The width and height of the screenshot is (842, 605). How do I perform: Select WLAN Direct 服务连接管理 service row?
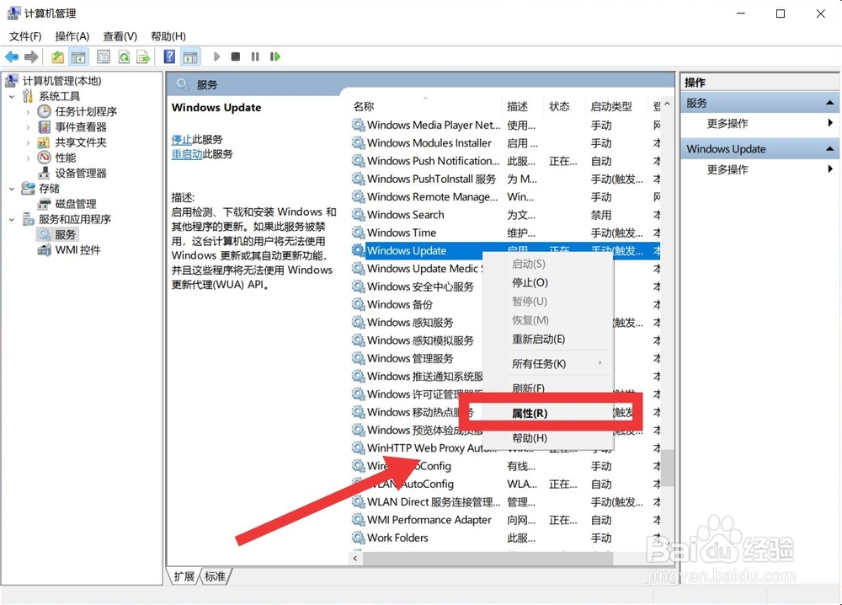pyautogui.click(x=505, y=502)
